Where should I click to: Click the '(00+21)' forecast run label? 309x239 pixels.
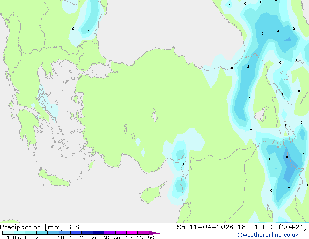point(292,227)
